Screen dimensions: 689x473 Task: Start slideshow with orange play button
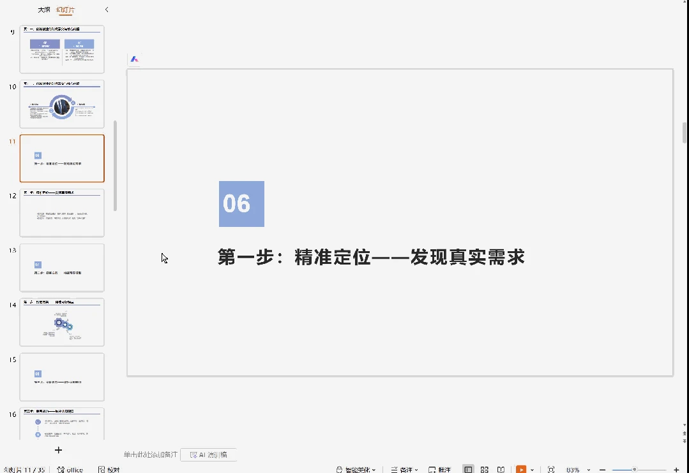pos(521,469)
